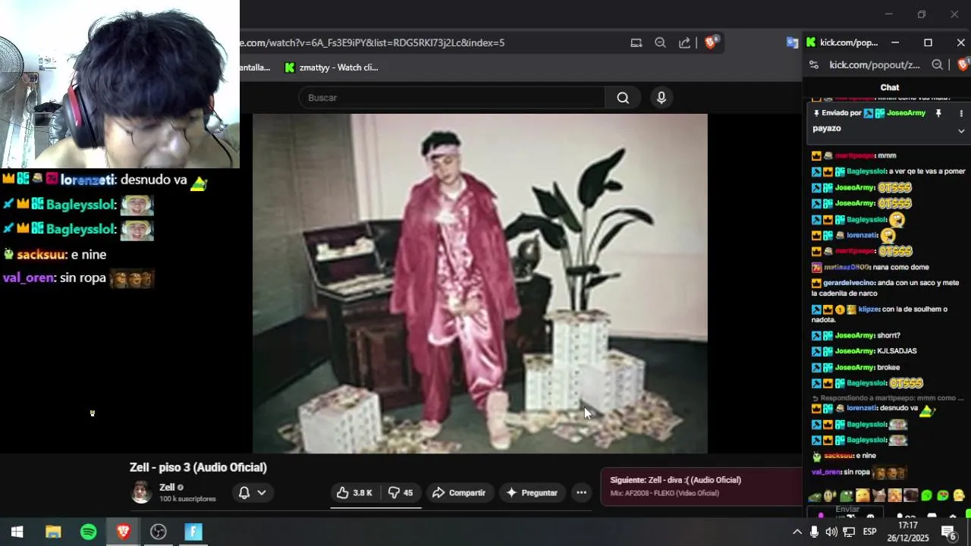Open Spotify from the taskbar
Viewport: 971px width, 546px height.
(x=89, y=532)
